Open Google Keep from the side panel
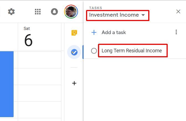 click(74, 33)
